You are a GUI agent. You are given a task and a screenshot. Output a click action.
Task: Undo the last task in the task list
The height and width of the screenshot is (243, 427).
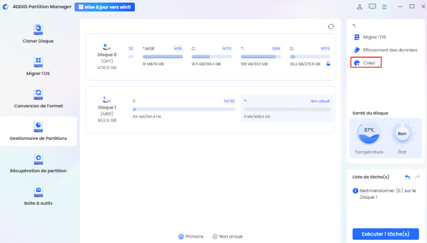(x=408, y=177)
